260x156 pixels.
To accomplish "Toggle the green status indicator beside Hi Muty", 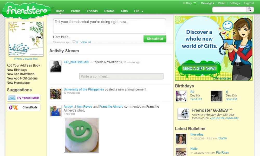I will (195, 3).
